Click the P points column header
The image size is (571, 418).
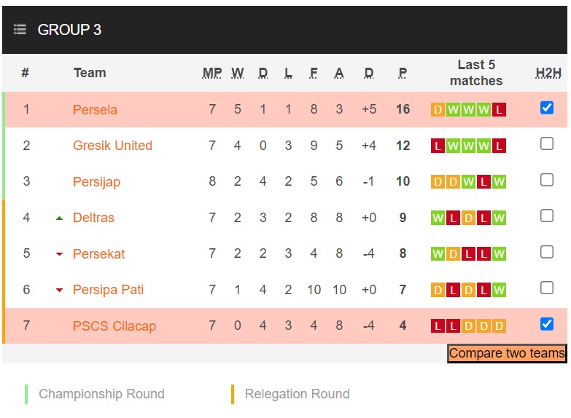point(403,73)
